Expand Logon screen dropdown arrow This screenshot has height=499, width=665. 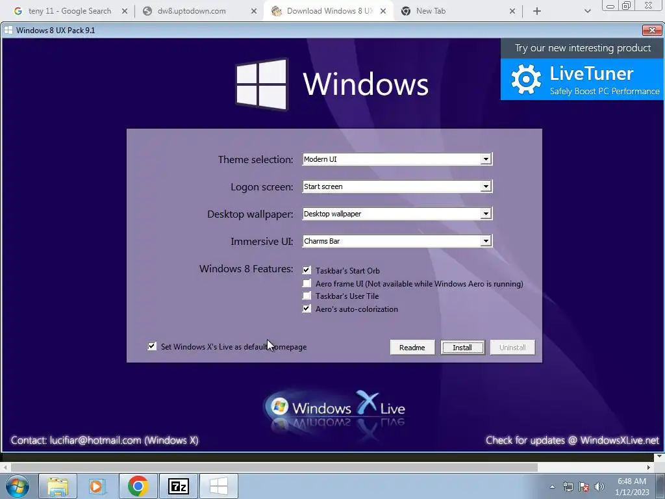tap(486, 186)
